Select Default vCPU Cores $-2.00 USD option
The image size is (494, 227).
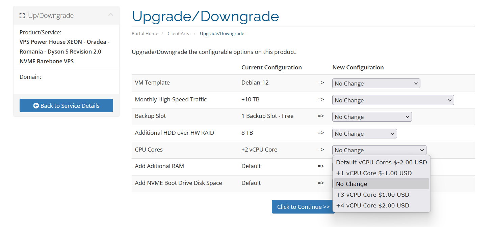point(381,162)
